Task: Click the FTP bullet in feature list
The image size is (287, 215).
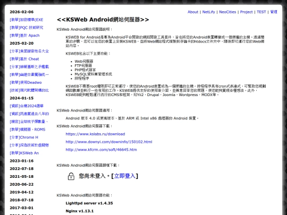Action: (x=83, y=66)
